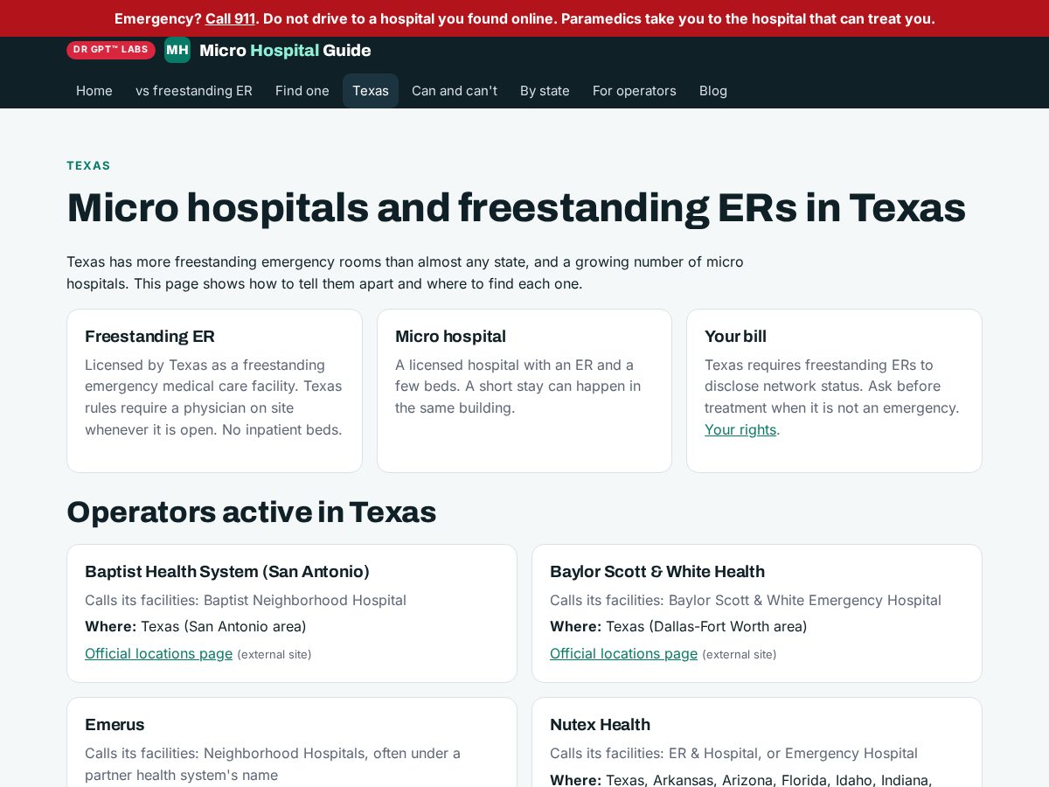Click the DR GPT LABS badge

(x=111, y=50)
